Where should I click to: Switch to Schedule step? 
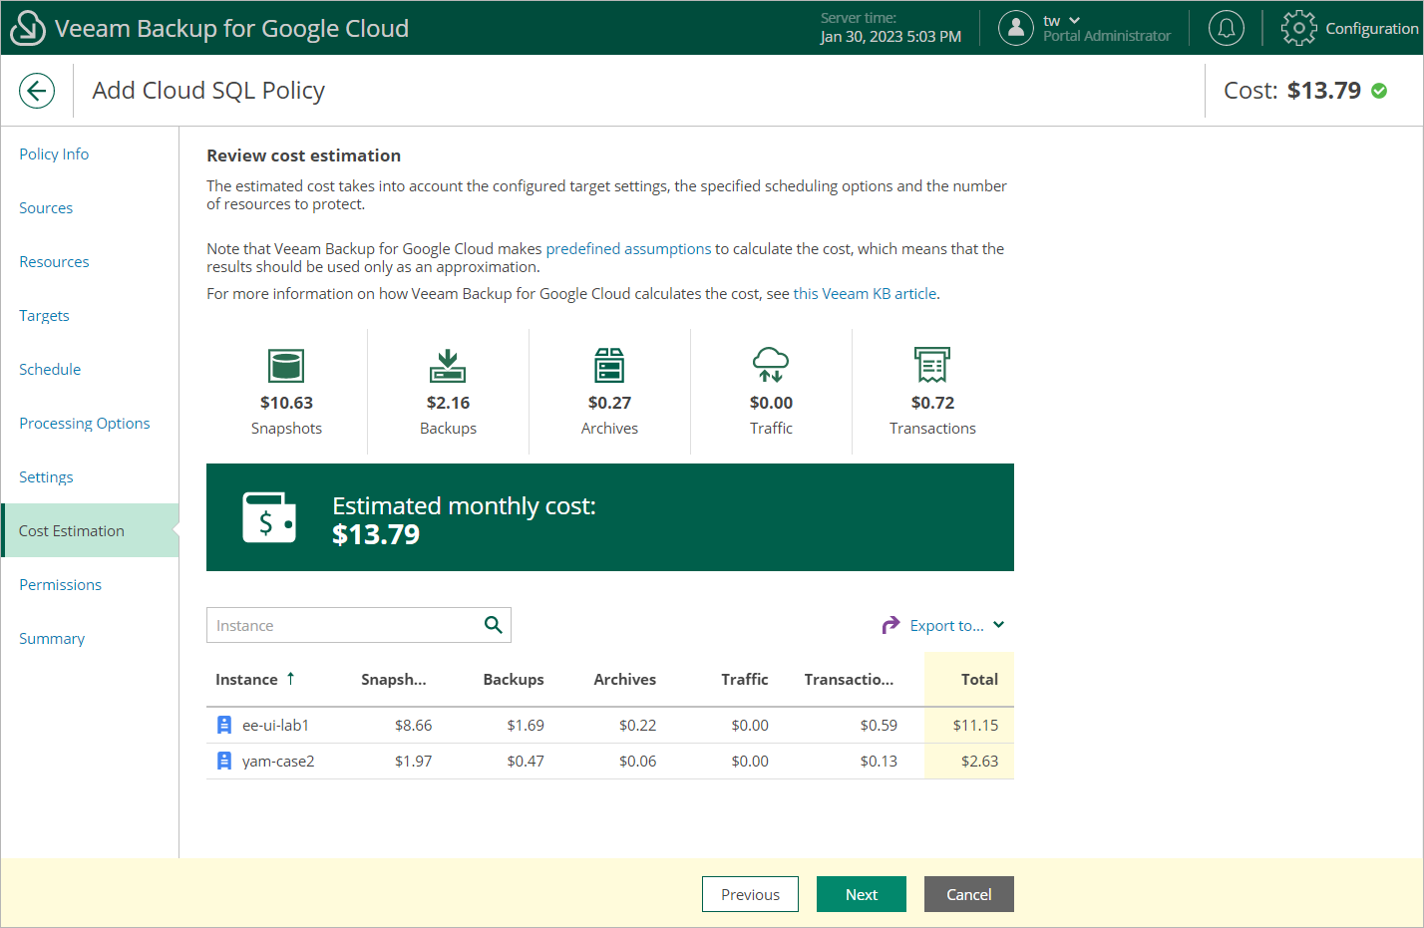point(50,369)
